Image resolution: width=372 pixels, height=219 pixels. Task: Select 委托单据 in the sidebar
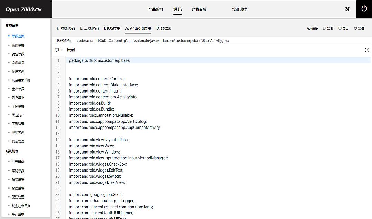tap(18, 97)
